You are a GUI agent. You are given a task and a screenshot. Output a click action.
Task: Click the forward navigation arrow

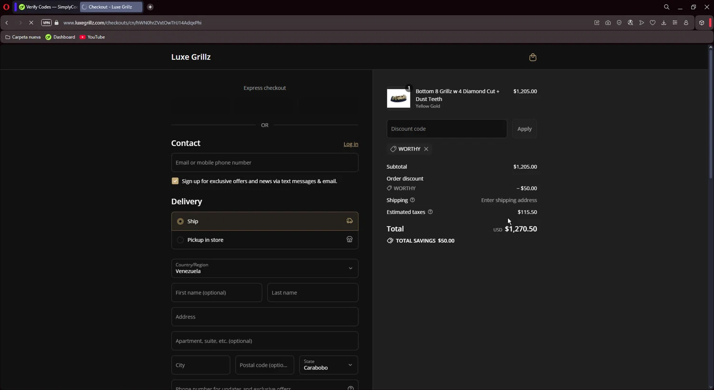pos(20,23)
